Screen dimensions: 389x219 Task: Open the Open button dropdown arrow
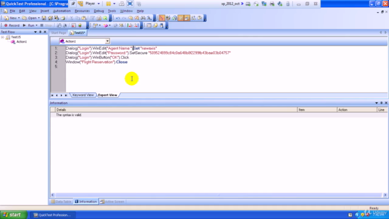[39, 18]
